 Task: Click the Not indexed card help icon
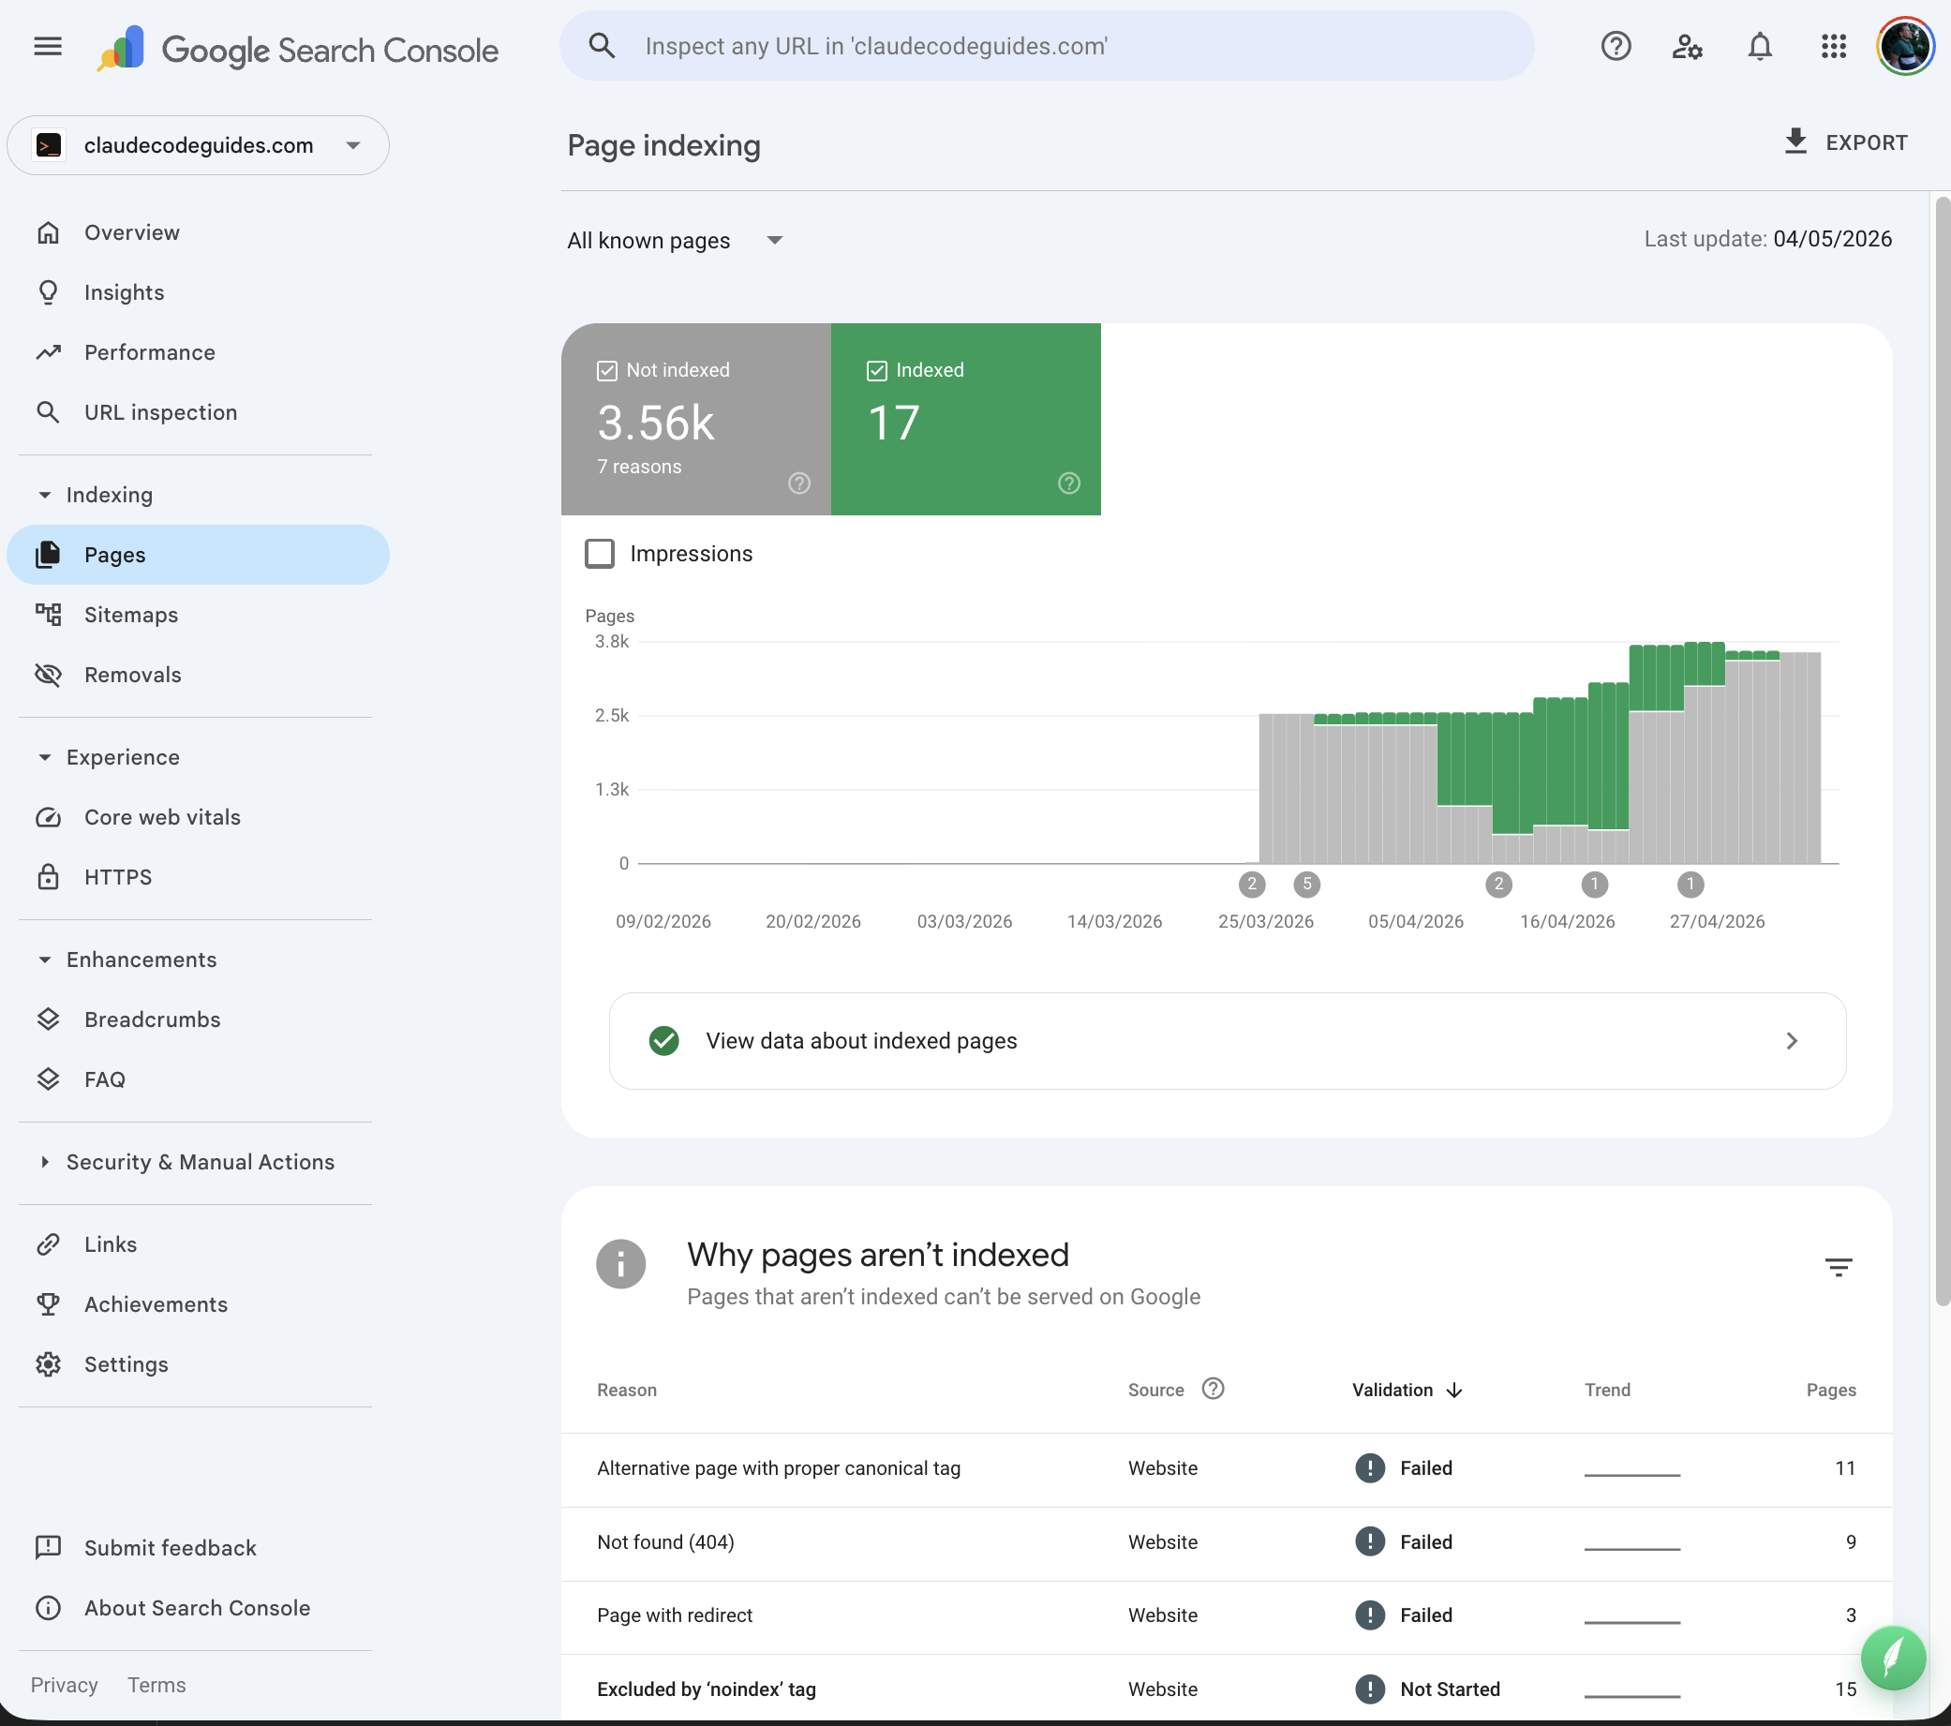click(800, 484)
